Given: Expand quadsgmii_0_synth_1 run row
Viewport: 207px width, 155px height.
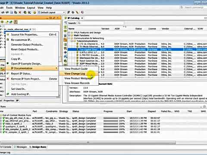Looking at the screenshot, I should coord(1,127).
